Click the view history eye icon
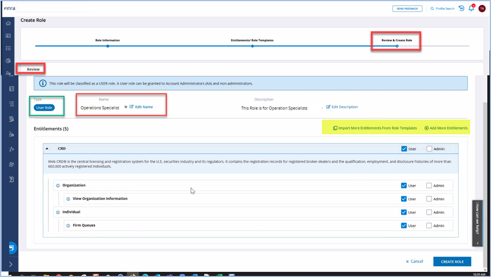 point(461,8)
